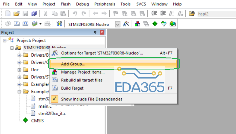Viewport: 236px width, 134px height.
Task: Pin the Project panel
Action: [x=95, y=32]
